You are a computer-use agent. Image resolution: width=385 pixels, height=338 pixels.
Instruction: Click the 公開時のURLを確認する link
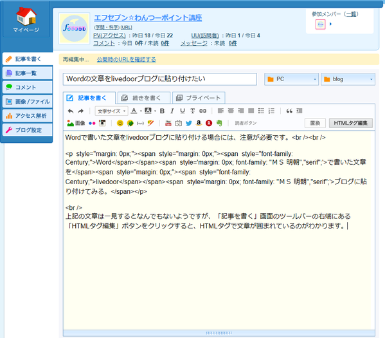126,59
